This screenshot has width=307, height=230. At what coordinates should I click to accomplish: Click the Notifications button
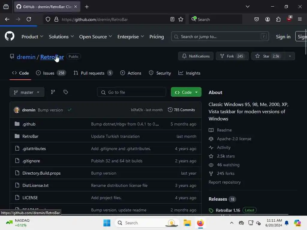tap(195, 56)
